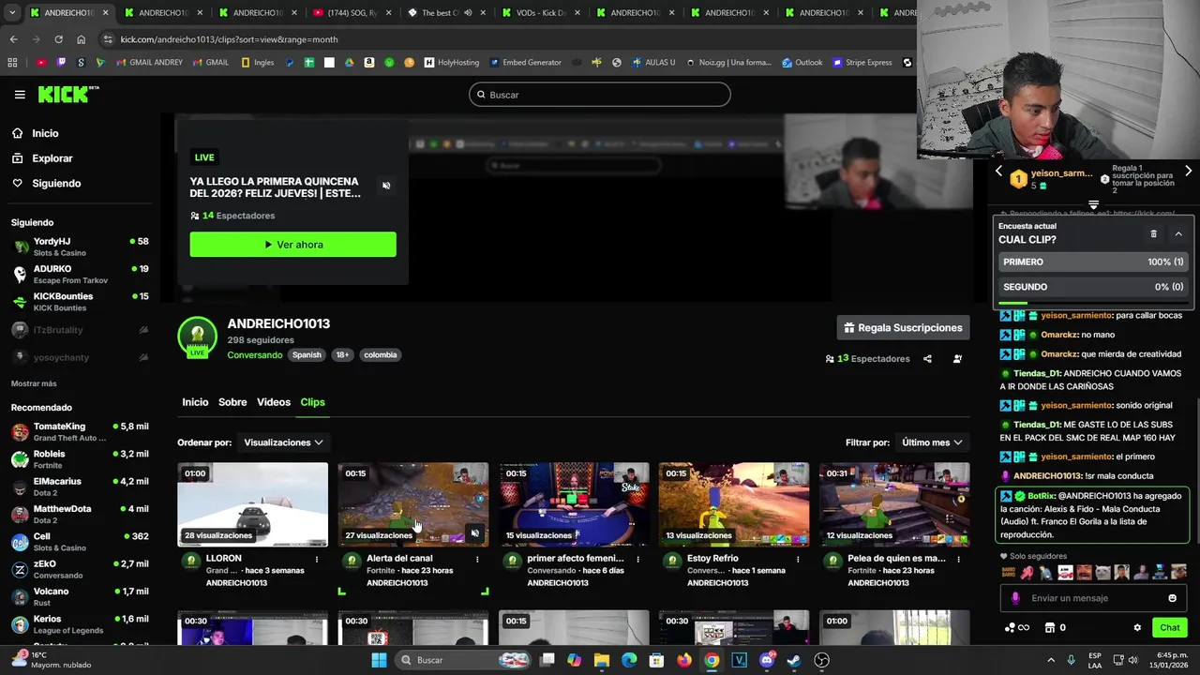Image resolution: width=1200 pixels, height=675 pixels.
Task: Open TomateKing recommended channel
Action: [x=80, y=431]
